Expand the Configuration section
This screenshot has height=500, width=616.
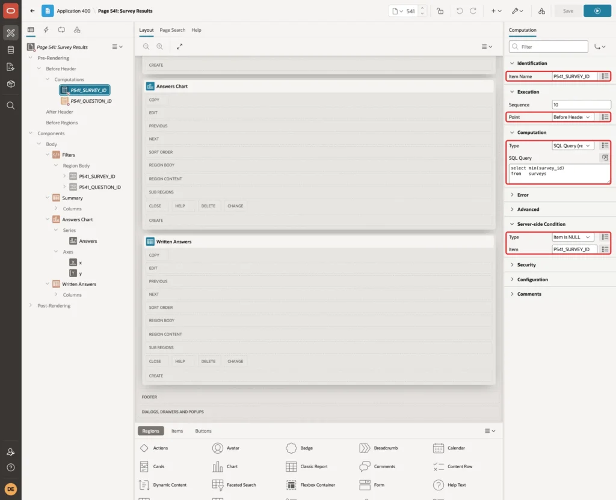pyautogui.click(x=512, y=279)
